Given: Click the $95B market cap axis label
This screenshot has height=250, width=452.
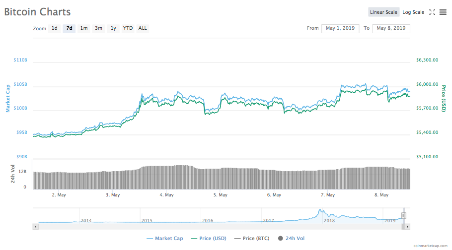Looking at the screenshot, I should [22, 132].
